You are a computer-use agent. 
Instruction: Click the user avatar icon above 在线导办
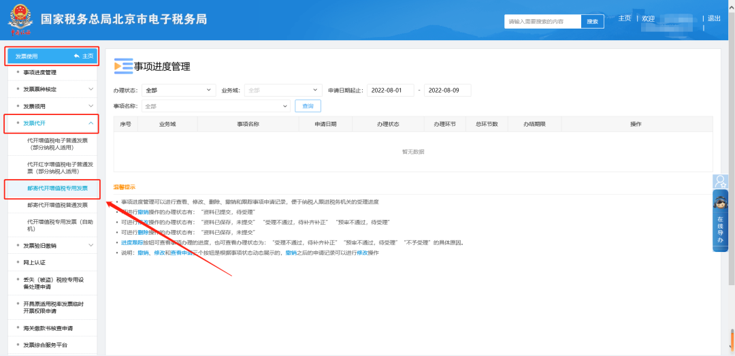720,182
